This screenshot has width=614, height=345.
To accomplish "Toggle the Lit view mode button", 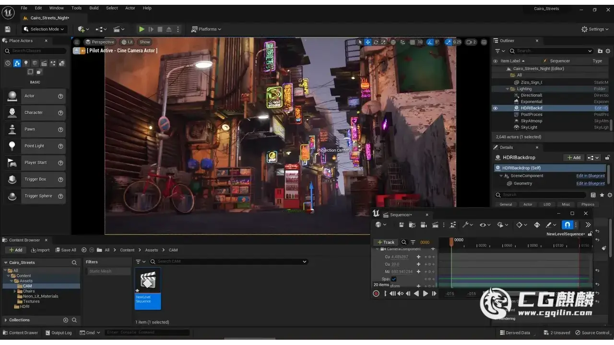I will pos(127,42).
